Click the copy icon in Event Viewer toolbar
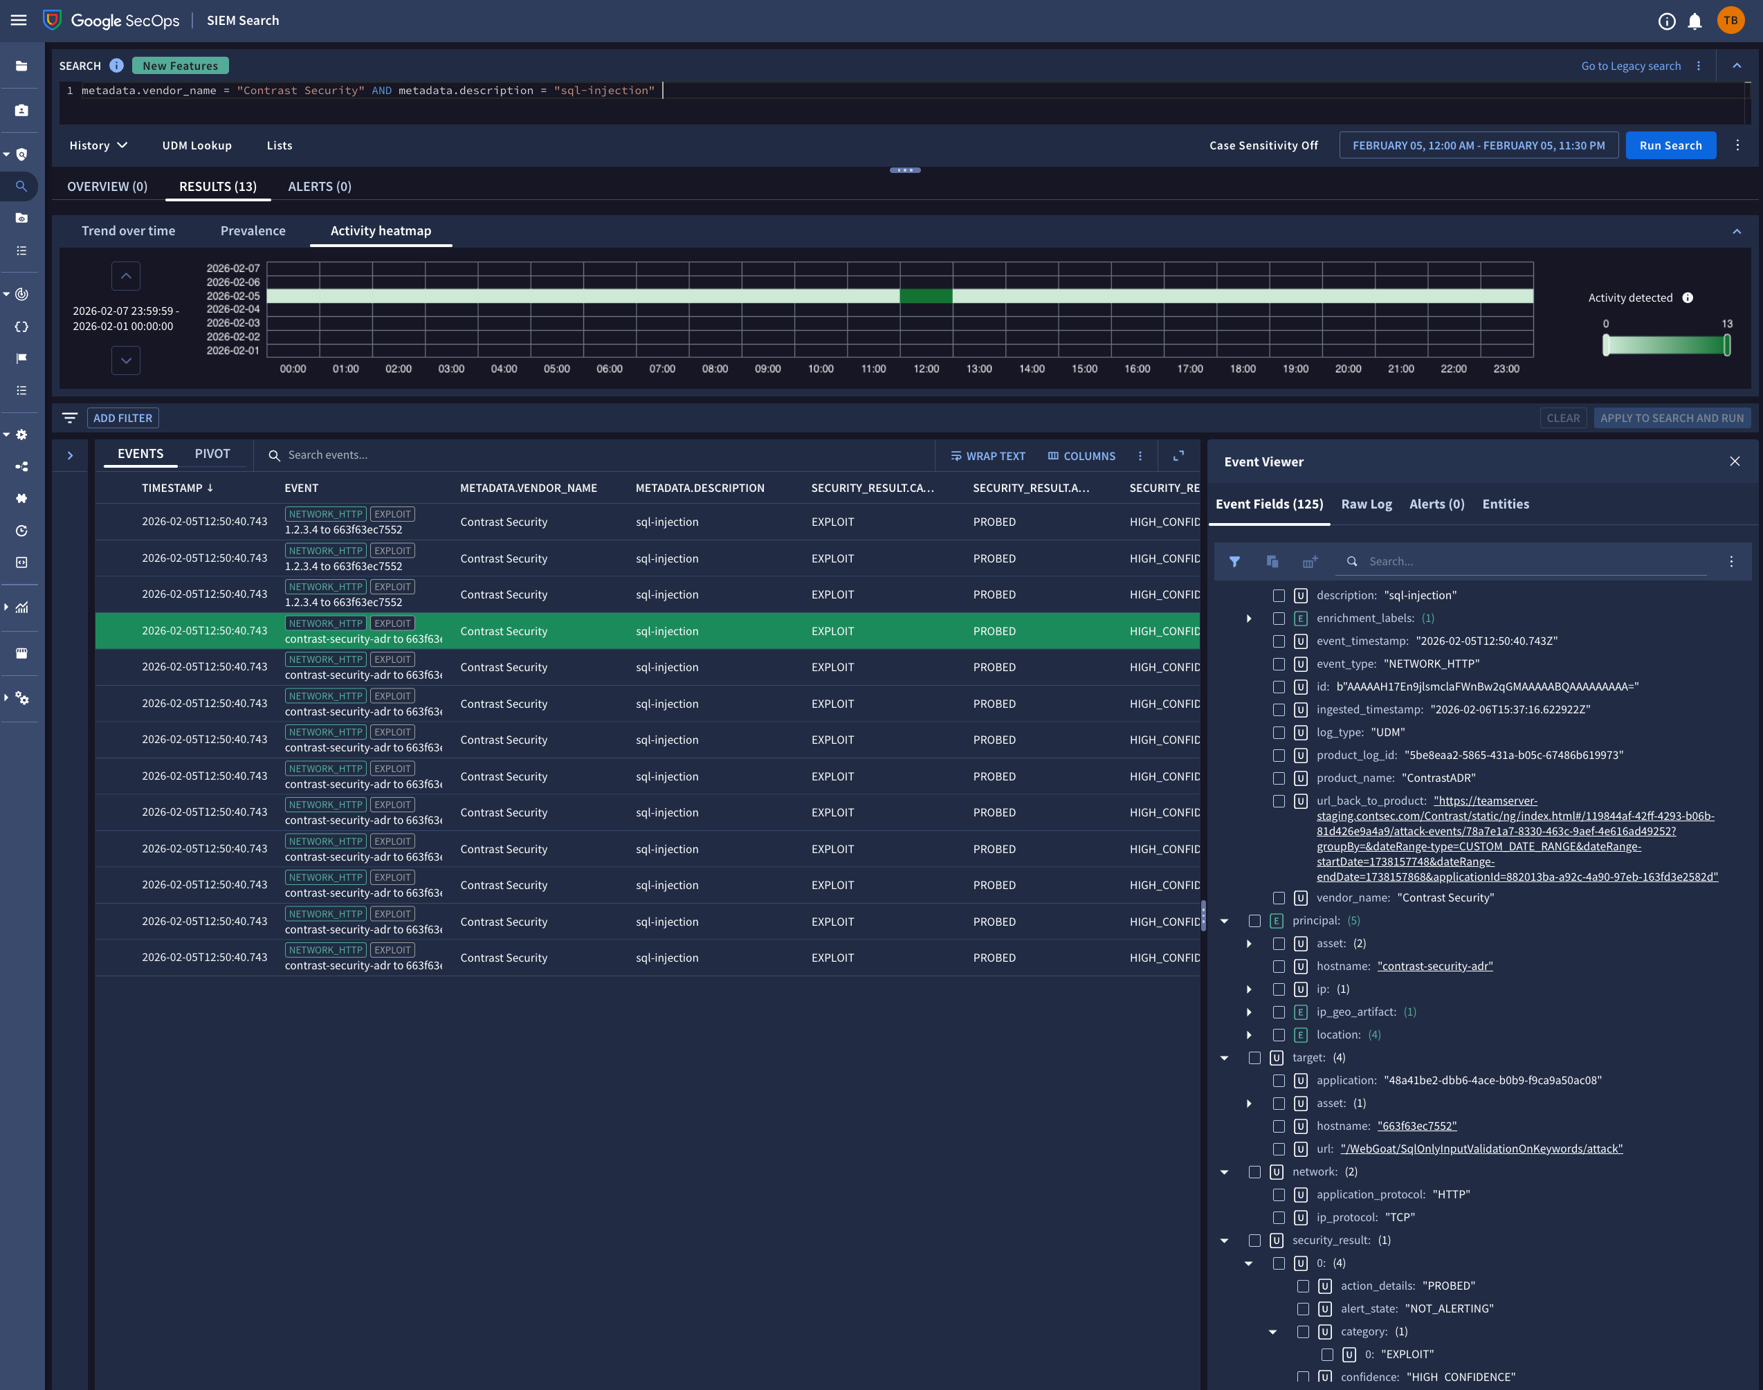Screen dimensions: 1763x1390 pyautogui.click(x=1272, y=562)
